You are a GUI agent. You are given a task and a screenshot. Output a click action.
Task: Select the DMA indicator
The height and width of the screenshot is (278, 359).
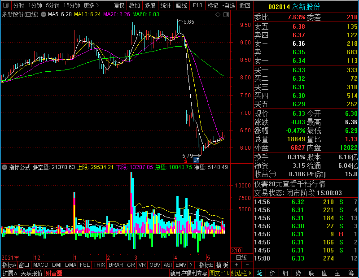71,265
